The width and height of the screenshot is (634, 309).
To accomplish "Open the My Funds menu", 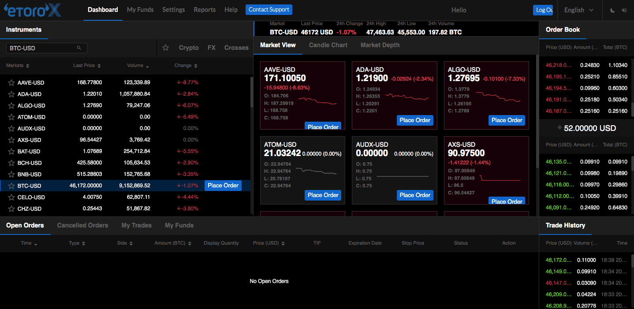I will point(140,9).
